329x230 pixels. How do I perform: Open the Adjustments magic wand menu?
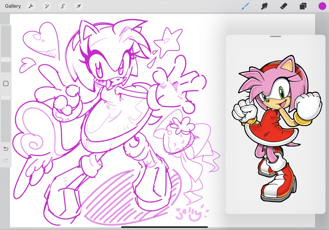coord(47,6)
